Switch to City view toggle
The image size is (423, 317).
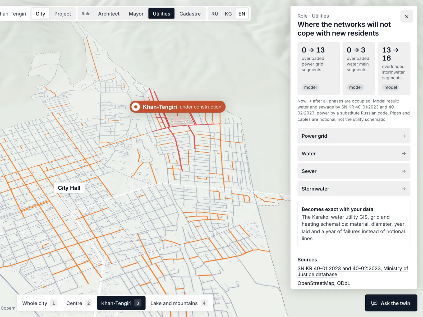40,13
